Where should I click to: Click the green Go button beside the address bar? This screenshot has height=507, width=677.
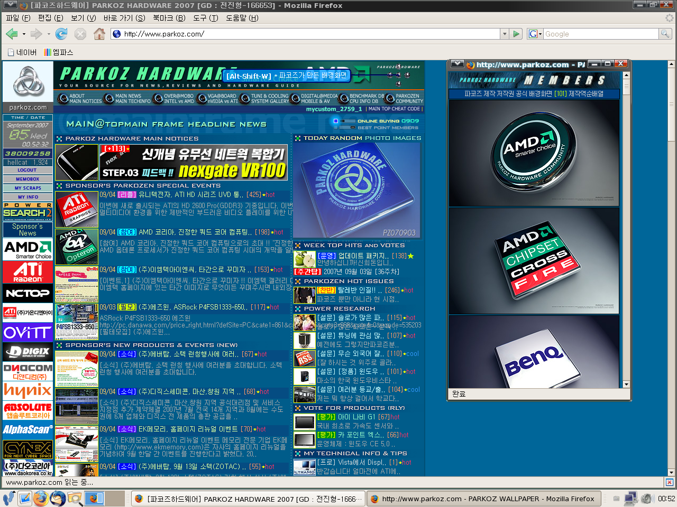point(517,34)
